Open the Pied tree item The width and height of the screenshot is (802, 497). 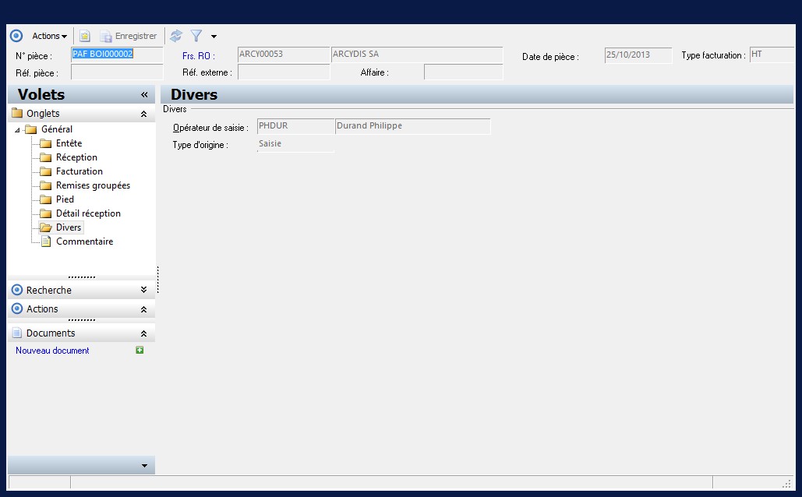65,199
